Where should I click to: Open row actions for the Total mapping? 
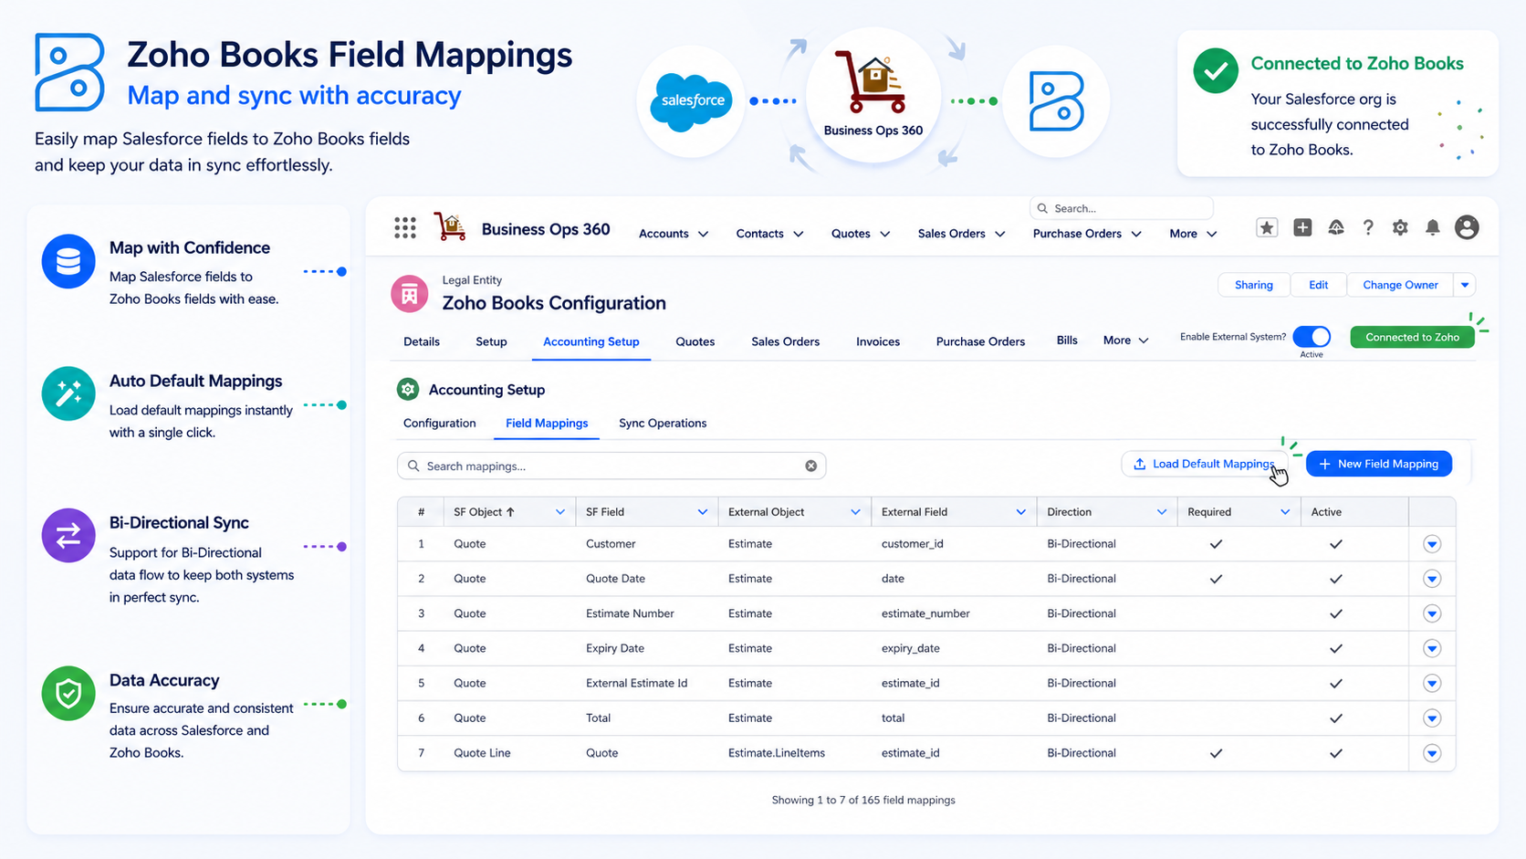(x=1432, y=718)
